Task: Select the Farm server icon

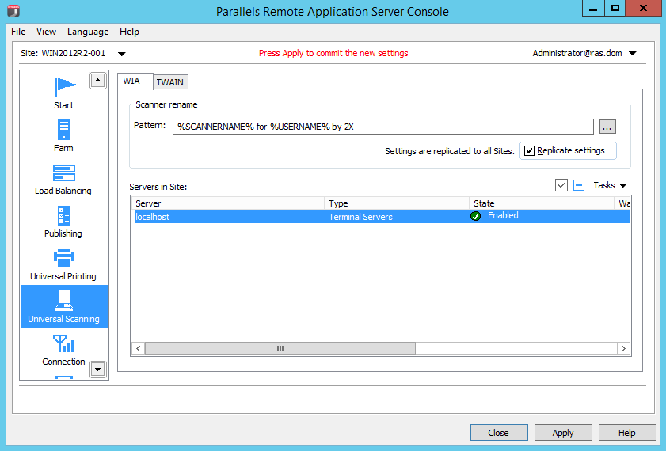Action: point(63,130)
